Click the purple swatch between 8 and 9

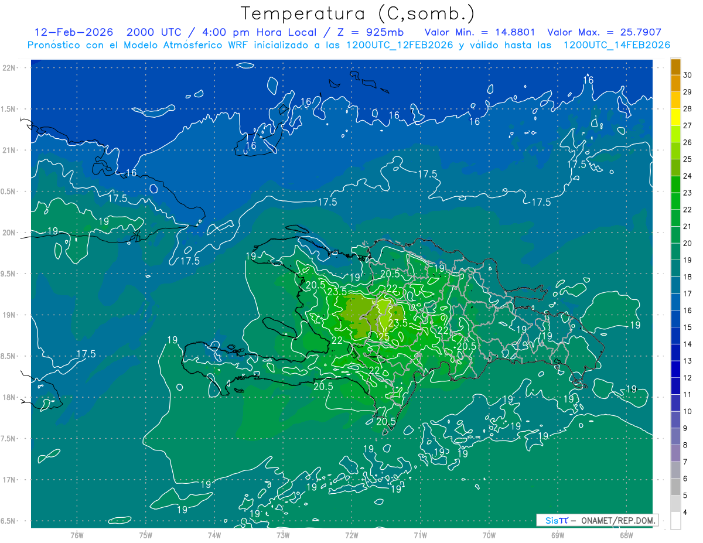[675, 436]
